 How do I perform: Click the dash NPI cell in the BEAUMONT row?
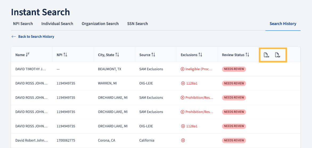[x=58, y=69]
